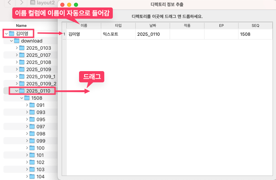Minimize the 디렉토리 정보 추출 window
Screen dimensions: 276x180
tap(69, 5)
